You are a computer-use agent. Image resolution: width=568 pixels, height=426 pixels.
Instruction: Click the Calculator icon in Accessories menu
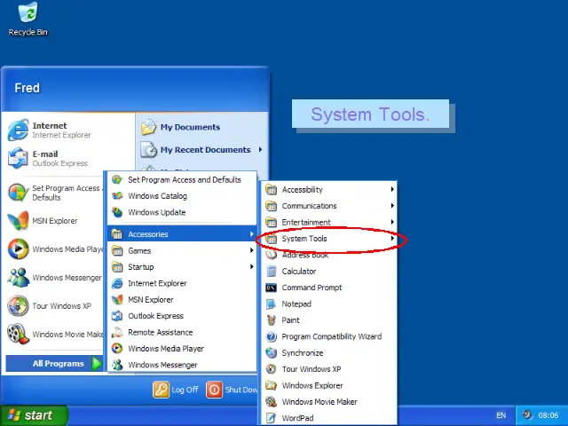(x=271, y=271)
